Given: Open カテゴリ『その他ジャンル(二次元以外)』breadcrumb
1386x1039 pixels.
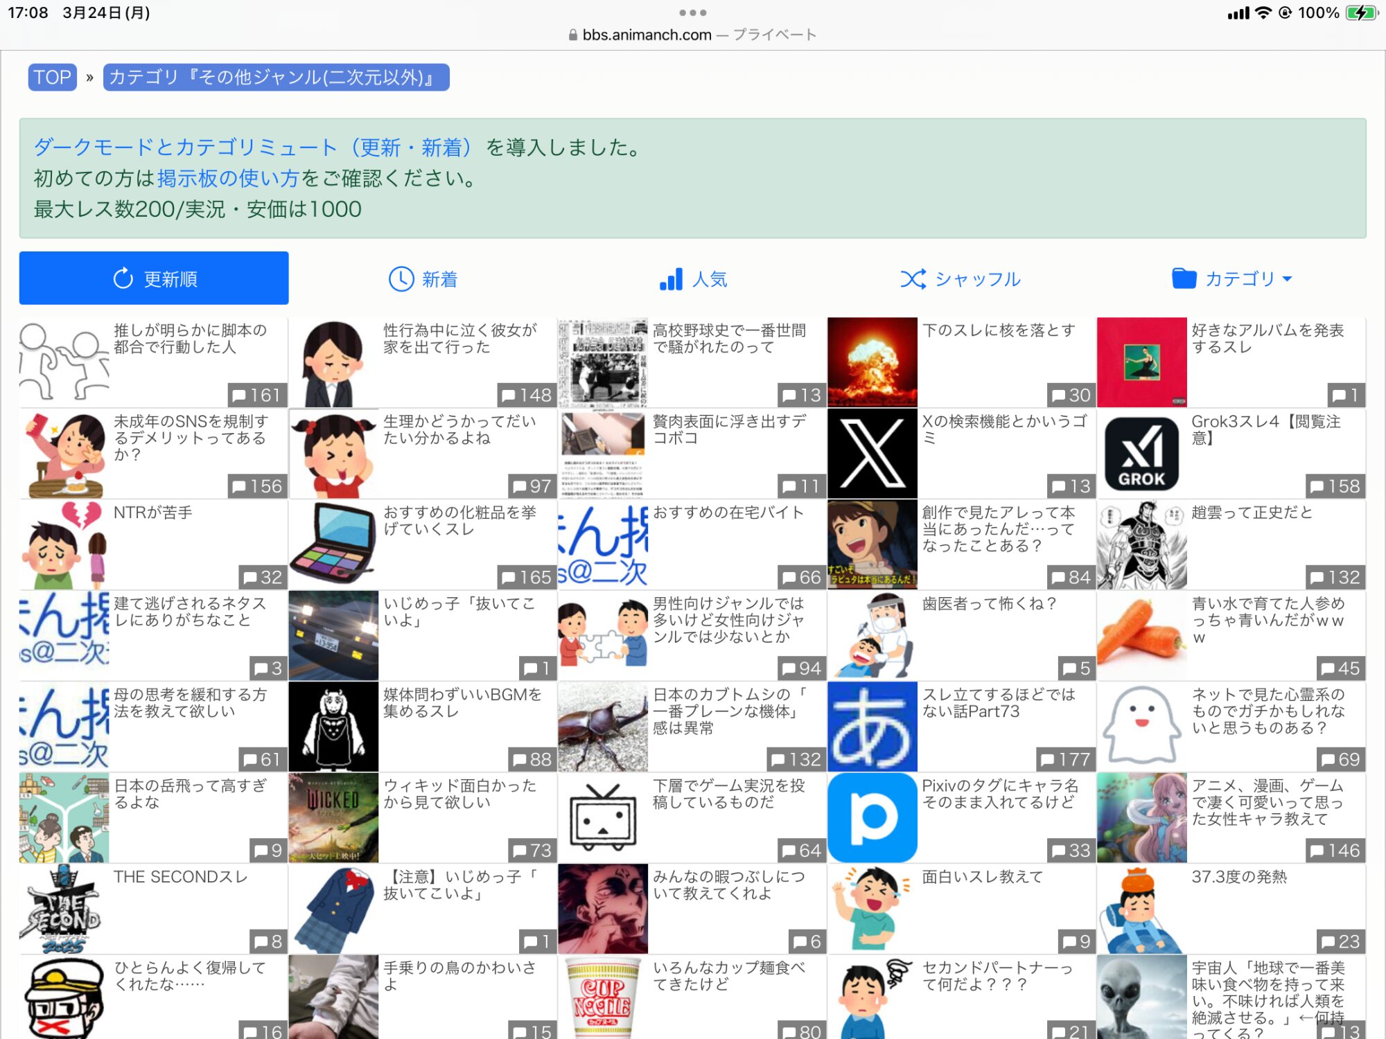Looking at the screenshot, I should [x=276, y=77].
